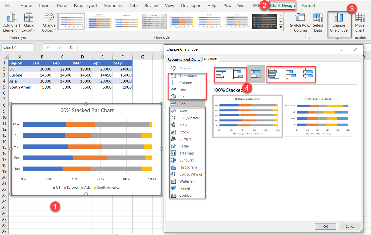Click the Select All corner triangle
The width and height of the screenshot is (371, 235).
(6, 57)
